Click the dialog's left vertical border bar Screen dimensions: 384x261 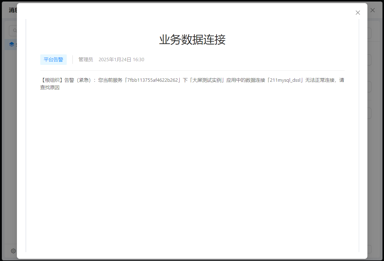[x=26, y=135]
